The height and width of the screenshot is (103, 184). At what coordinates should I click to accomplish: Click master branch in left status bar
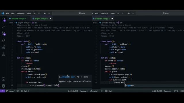point(10,91)
